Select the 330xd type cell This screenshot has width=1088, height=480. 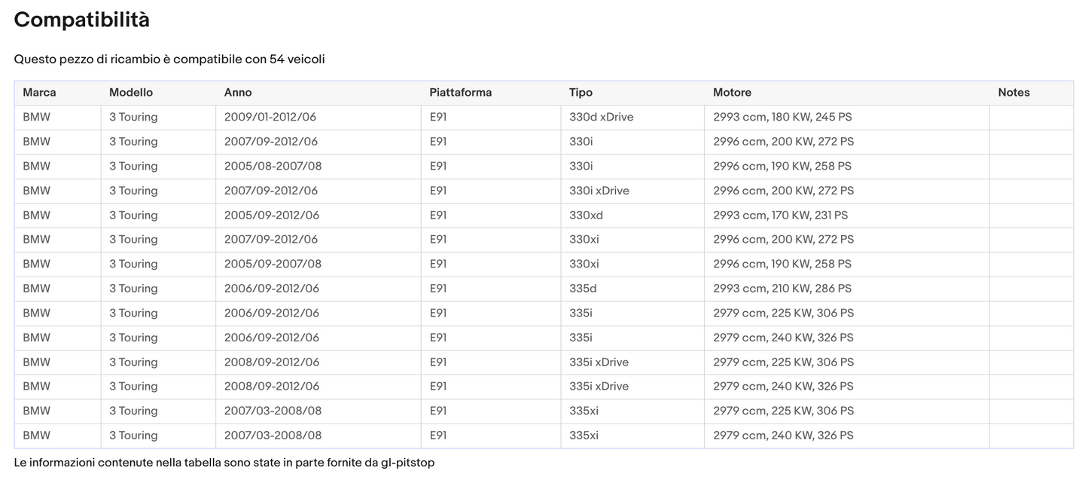click(586, 216)
